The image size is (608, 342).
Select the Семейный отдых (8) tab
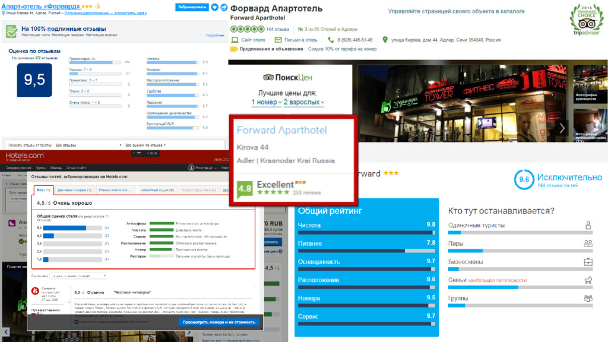click(x=157, y=190)
